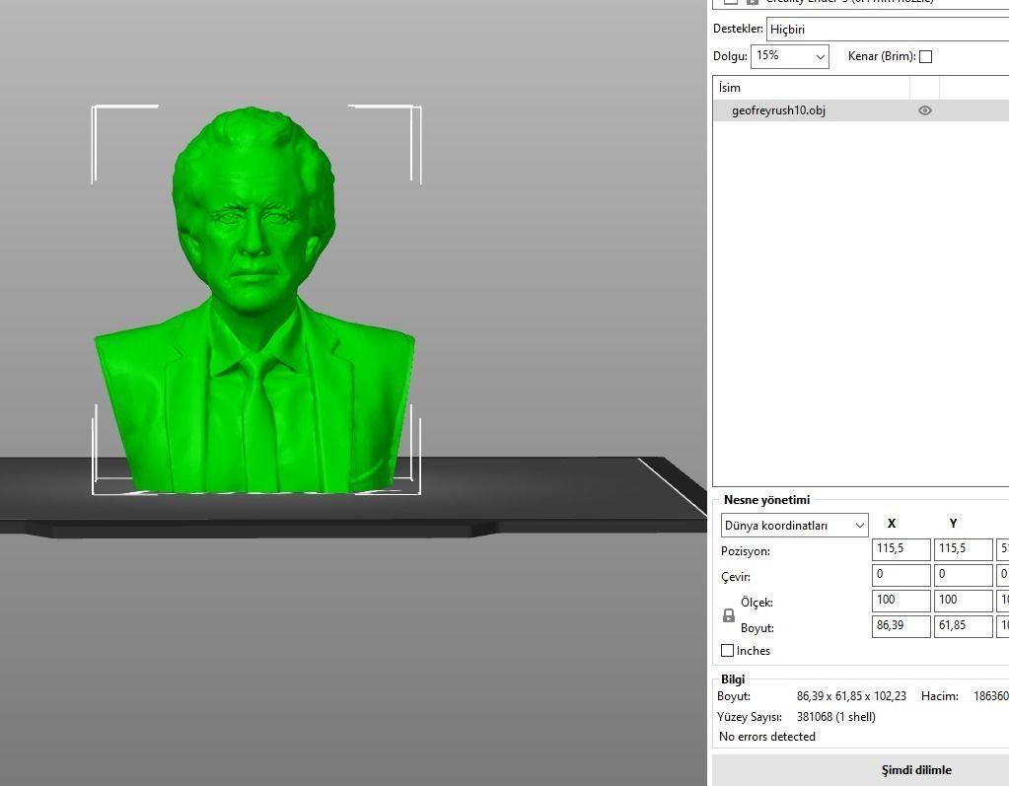The height and width of the screenshot is (786, 1009).
Task: Click the Pozisyon Y field
Action: [x=963, y=549]
